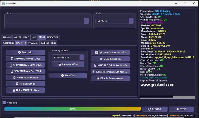Image resolution: width=199 pixels, height=118 pixels.
Task: Open the NCK CODE tab
Action: coord(53,38)
